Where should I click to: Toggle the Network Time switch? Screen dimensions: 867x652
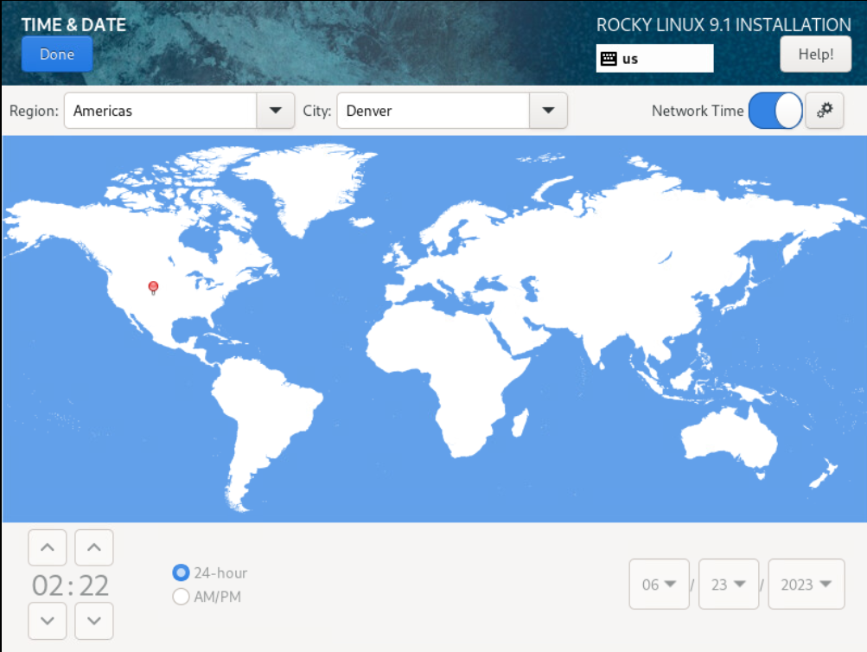775,111
